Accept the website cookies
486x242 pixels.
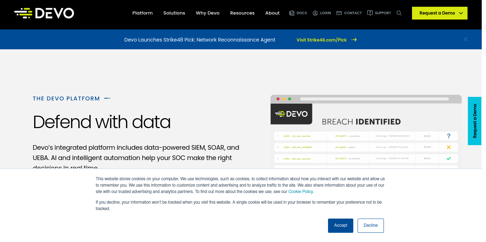pyautogui.click(x=340, y=226)
